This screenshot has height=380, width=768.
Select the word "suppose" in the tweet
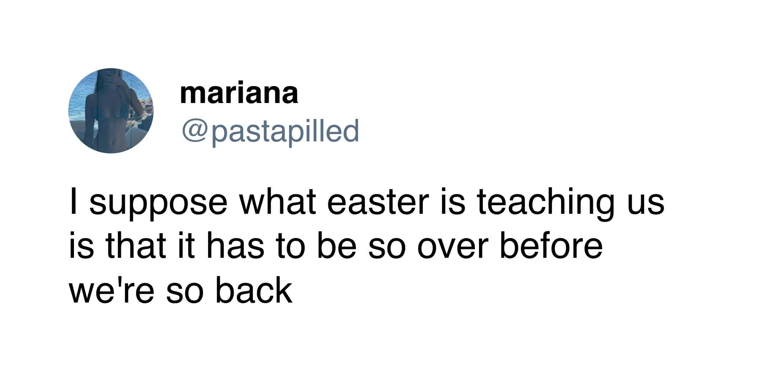point(158,204)
